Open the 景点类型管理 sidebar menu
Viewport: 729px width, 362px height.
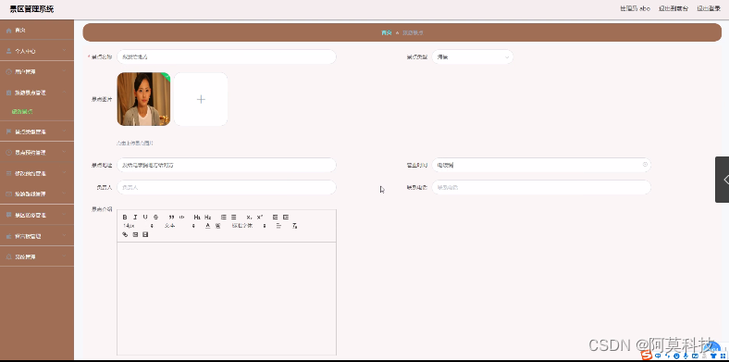pyautogui.click(x=37, y=131)
